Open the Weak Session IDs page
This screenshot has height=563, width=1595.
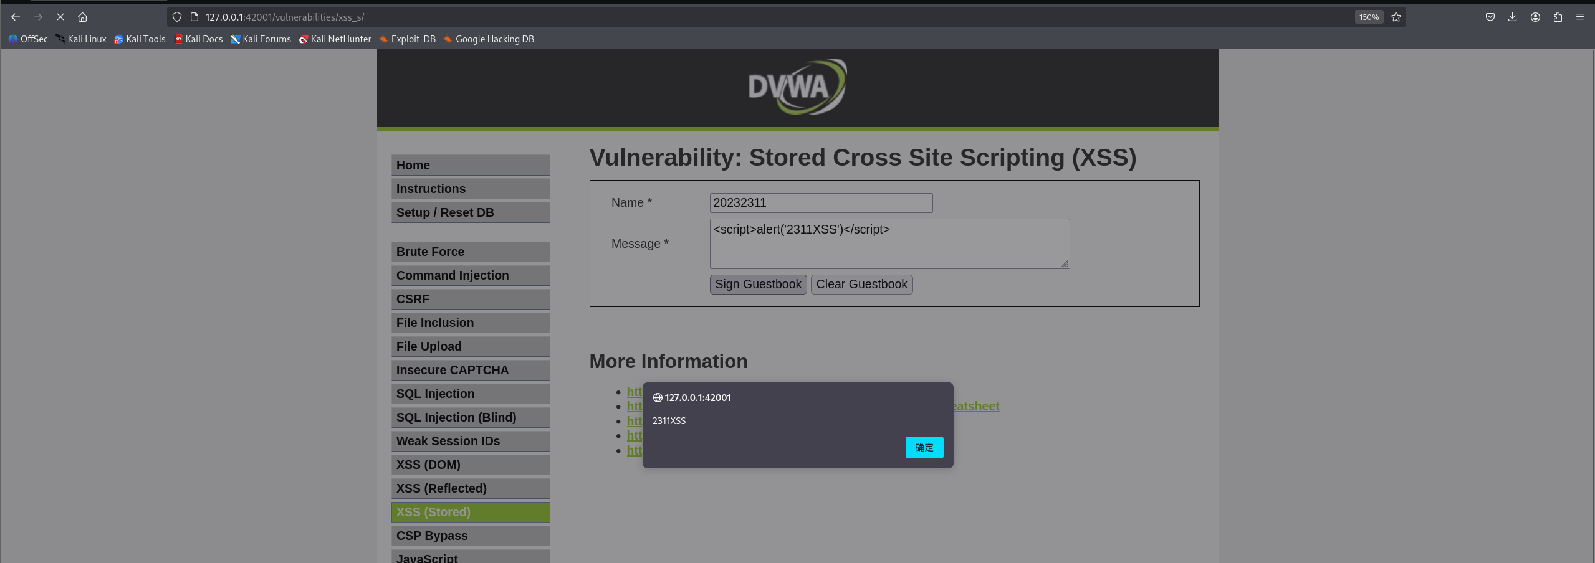click(x=471, y=441)
